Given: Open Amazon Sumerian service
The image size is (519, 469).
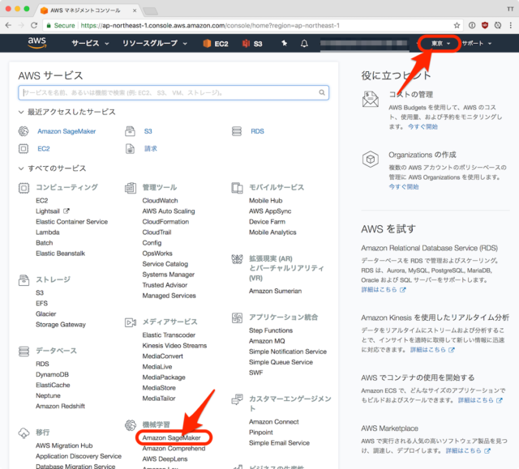Looking at the screenshot, I should point(276,291).
